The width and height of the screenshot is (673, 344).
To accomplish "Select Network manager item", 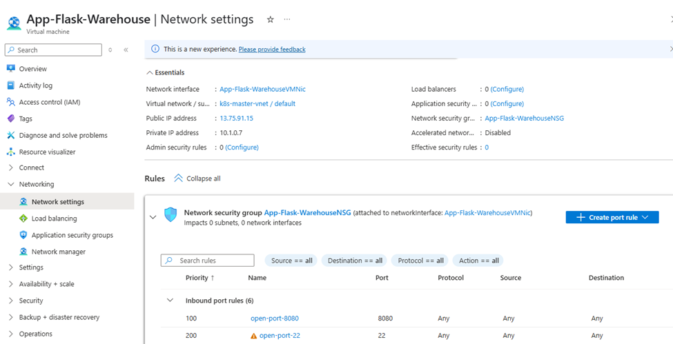I will point(59,252).
